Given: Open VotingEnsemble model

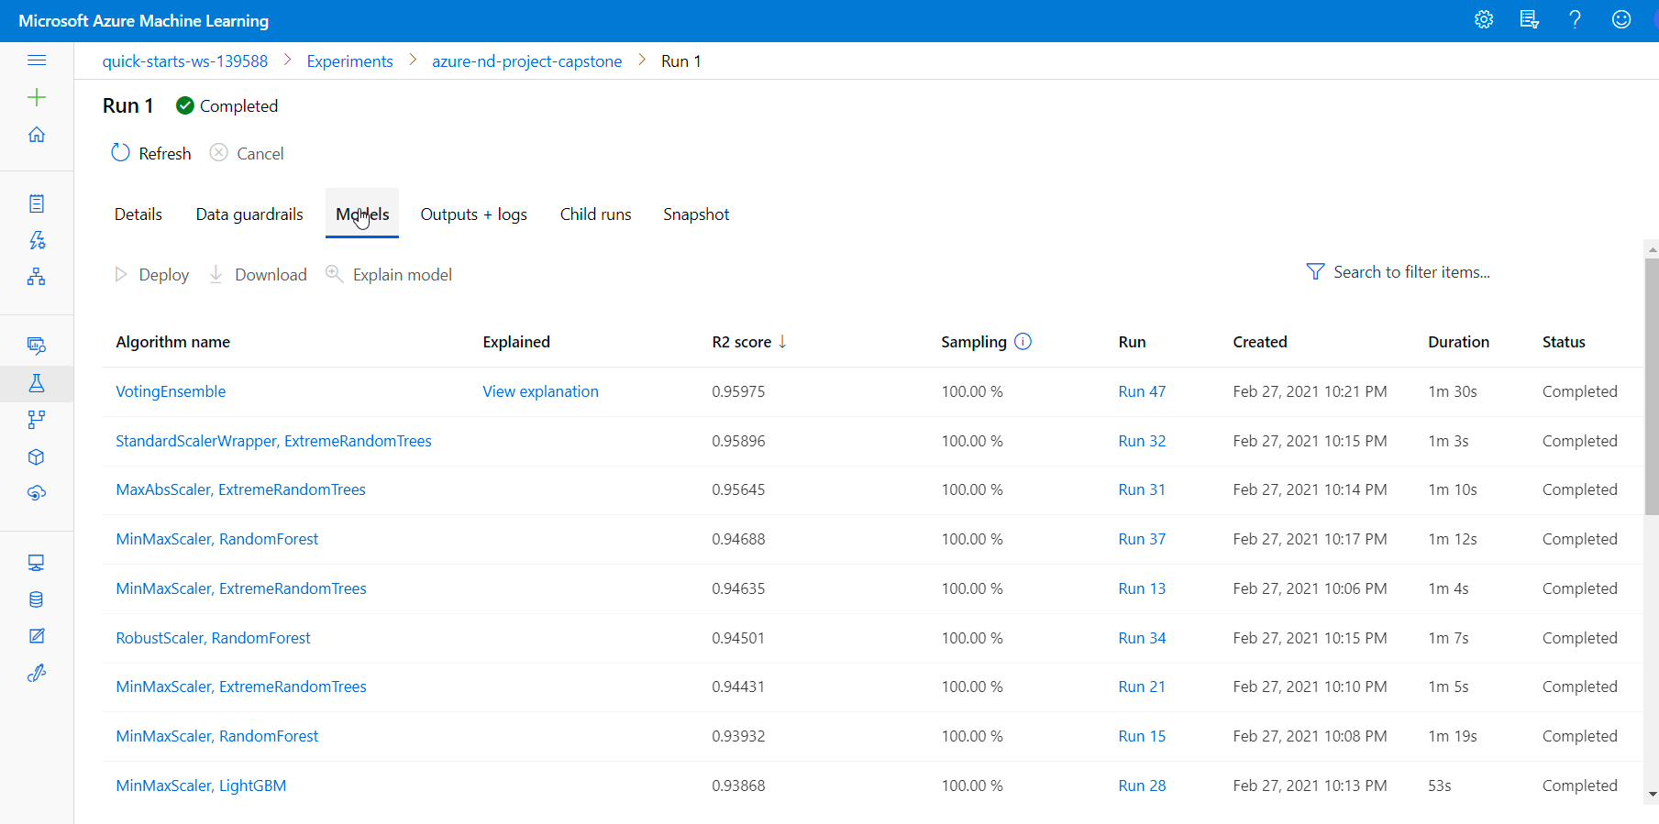Looking at the screenshot, I should click(171, 391).
